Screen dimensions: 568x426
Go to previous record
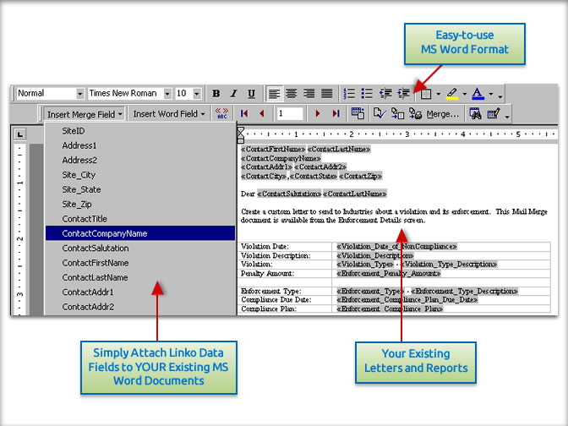point(262,114)
